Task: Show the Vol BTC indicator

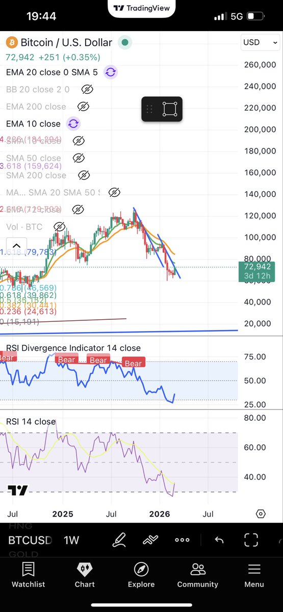Action: pos(59,226)
